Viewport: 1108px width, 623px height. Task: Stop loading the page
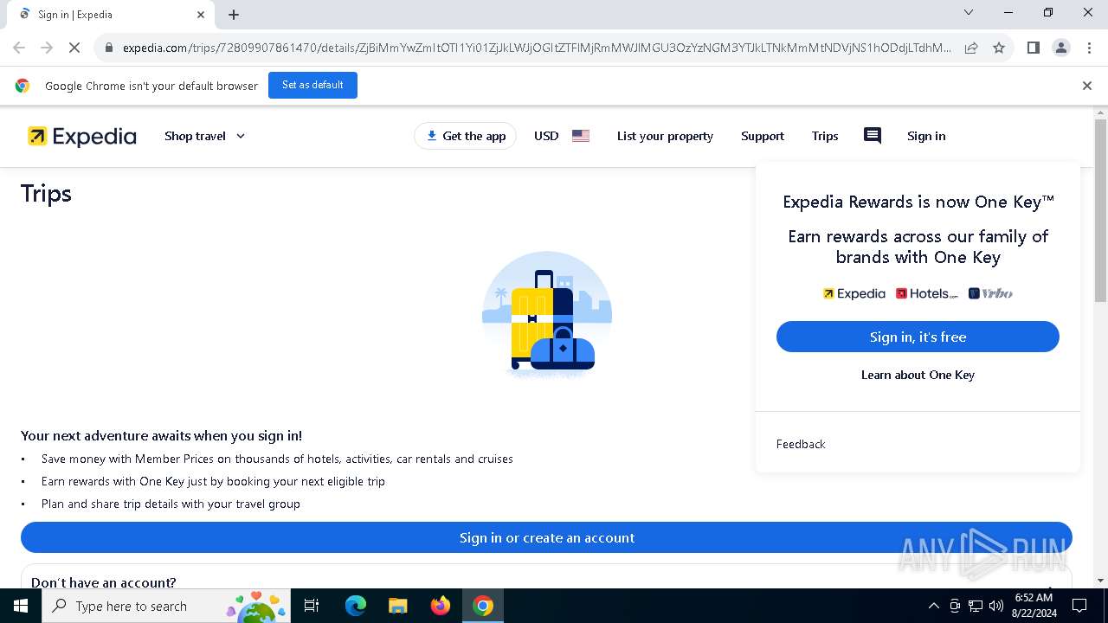click(x=74, y=48)
